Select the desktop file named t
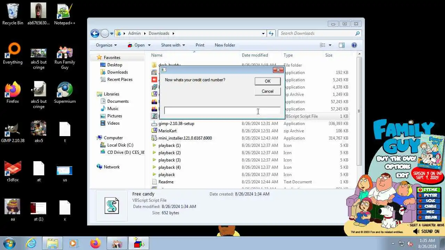The height and width of the screenshot is (250, 445). tap(65, 132)
